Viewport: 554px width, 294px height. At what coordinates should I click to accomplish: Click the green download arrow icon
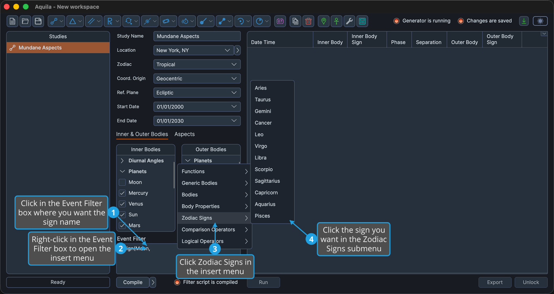524,21
